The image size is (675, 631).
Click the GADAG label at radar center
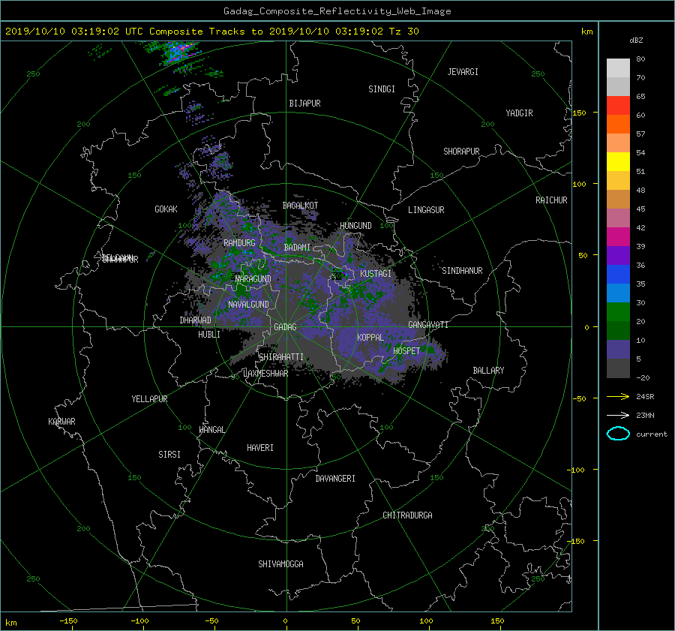[286, 327]
